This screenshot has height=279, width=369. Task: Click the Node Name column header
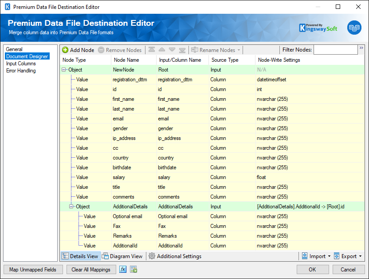[x=133, y=60]
